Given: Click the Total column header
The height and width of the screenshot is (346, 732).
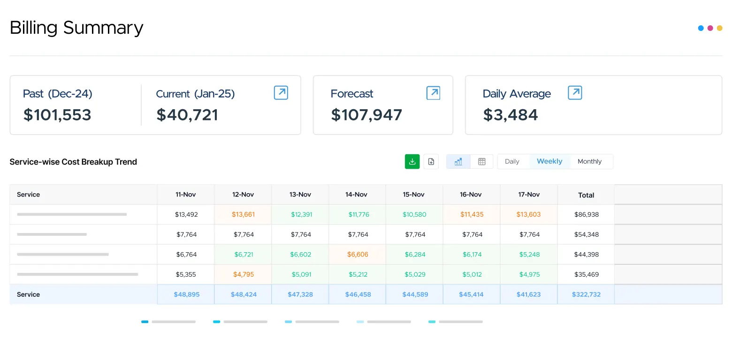Looking at the screenshot, I should click(x=586, y=195).
